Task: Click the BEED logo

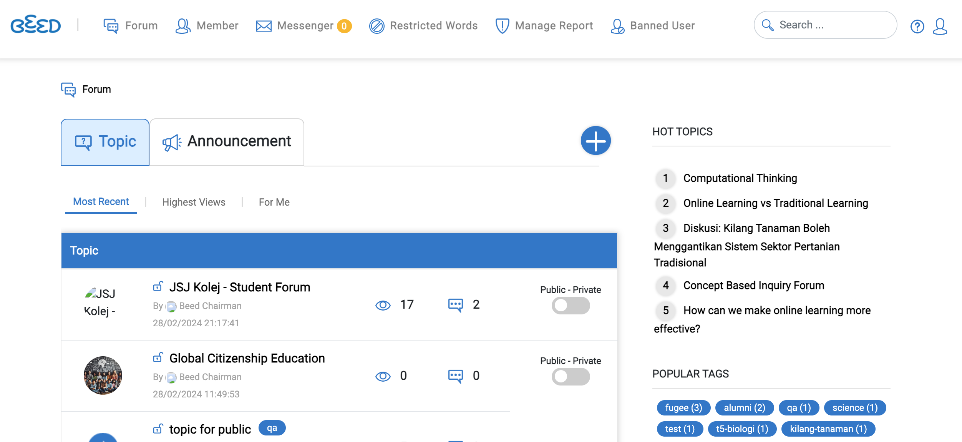Action: pos(36,25)
